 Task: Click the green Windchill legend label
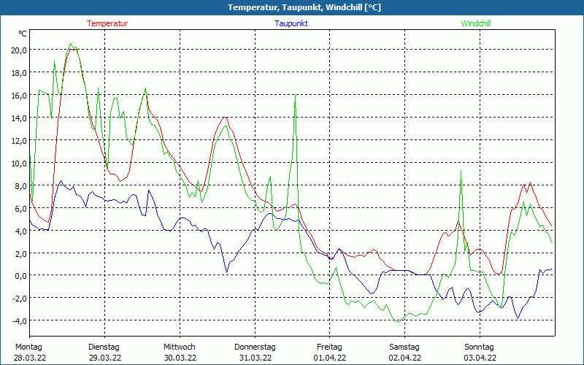pos(476,23)
